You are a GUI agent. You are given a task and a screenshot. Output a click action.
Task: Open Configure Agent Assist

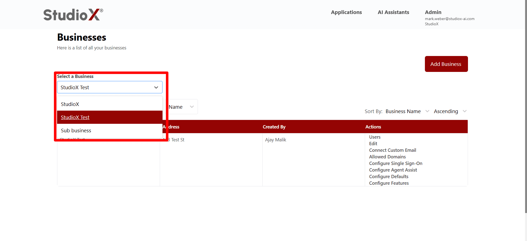pos(393,170)
